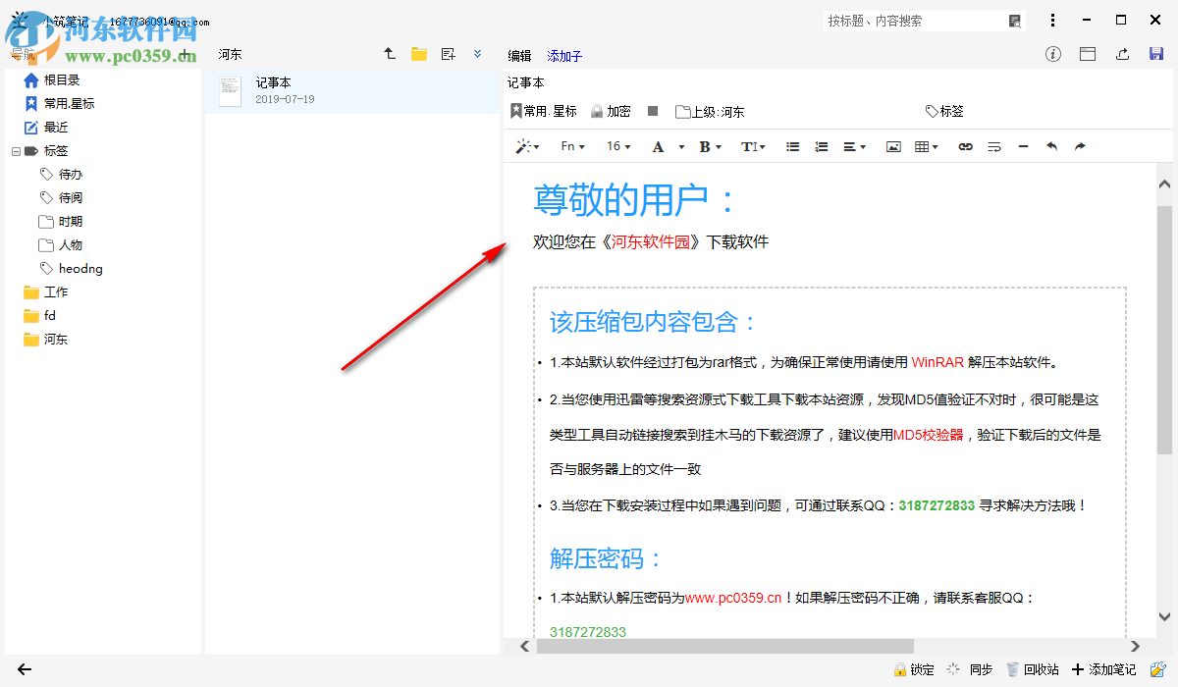Undo the last edit

1050,146
